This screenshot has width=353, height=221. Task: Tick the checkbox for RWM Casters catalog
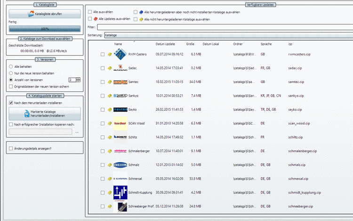point(103,54)
